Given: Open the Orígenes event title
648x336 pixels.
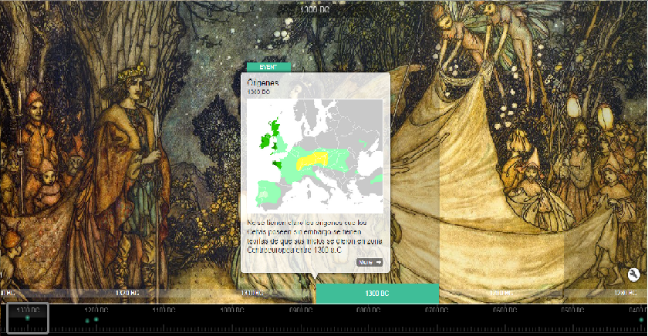Looking at the screenshot, I should tap(263, 82).
